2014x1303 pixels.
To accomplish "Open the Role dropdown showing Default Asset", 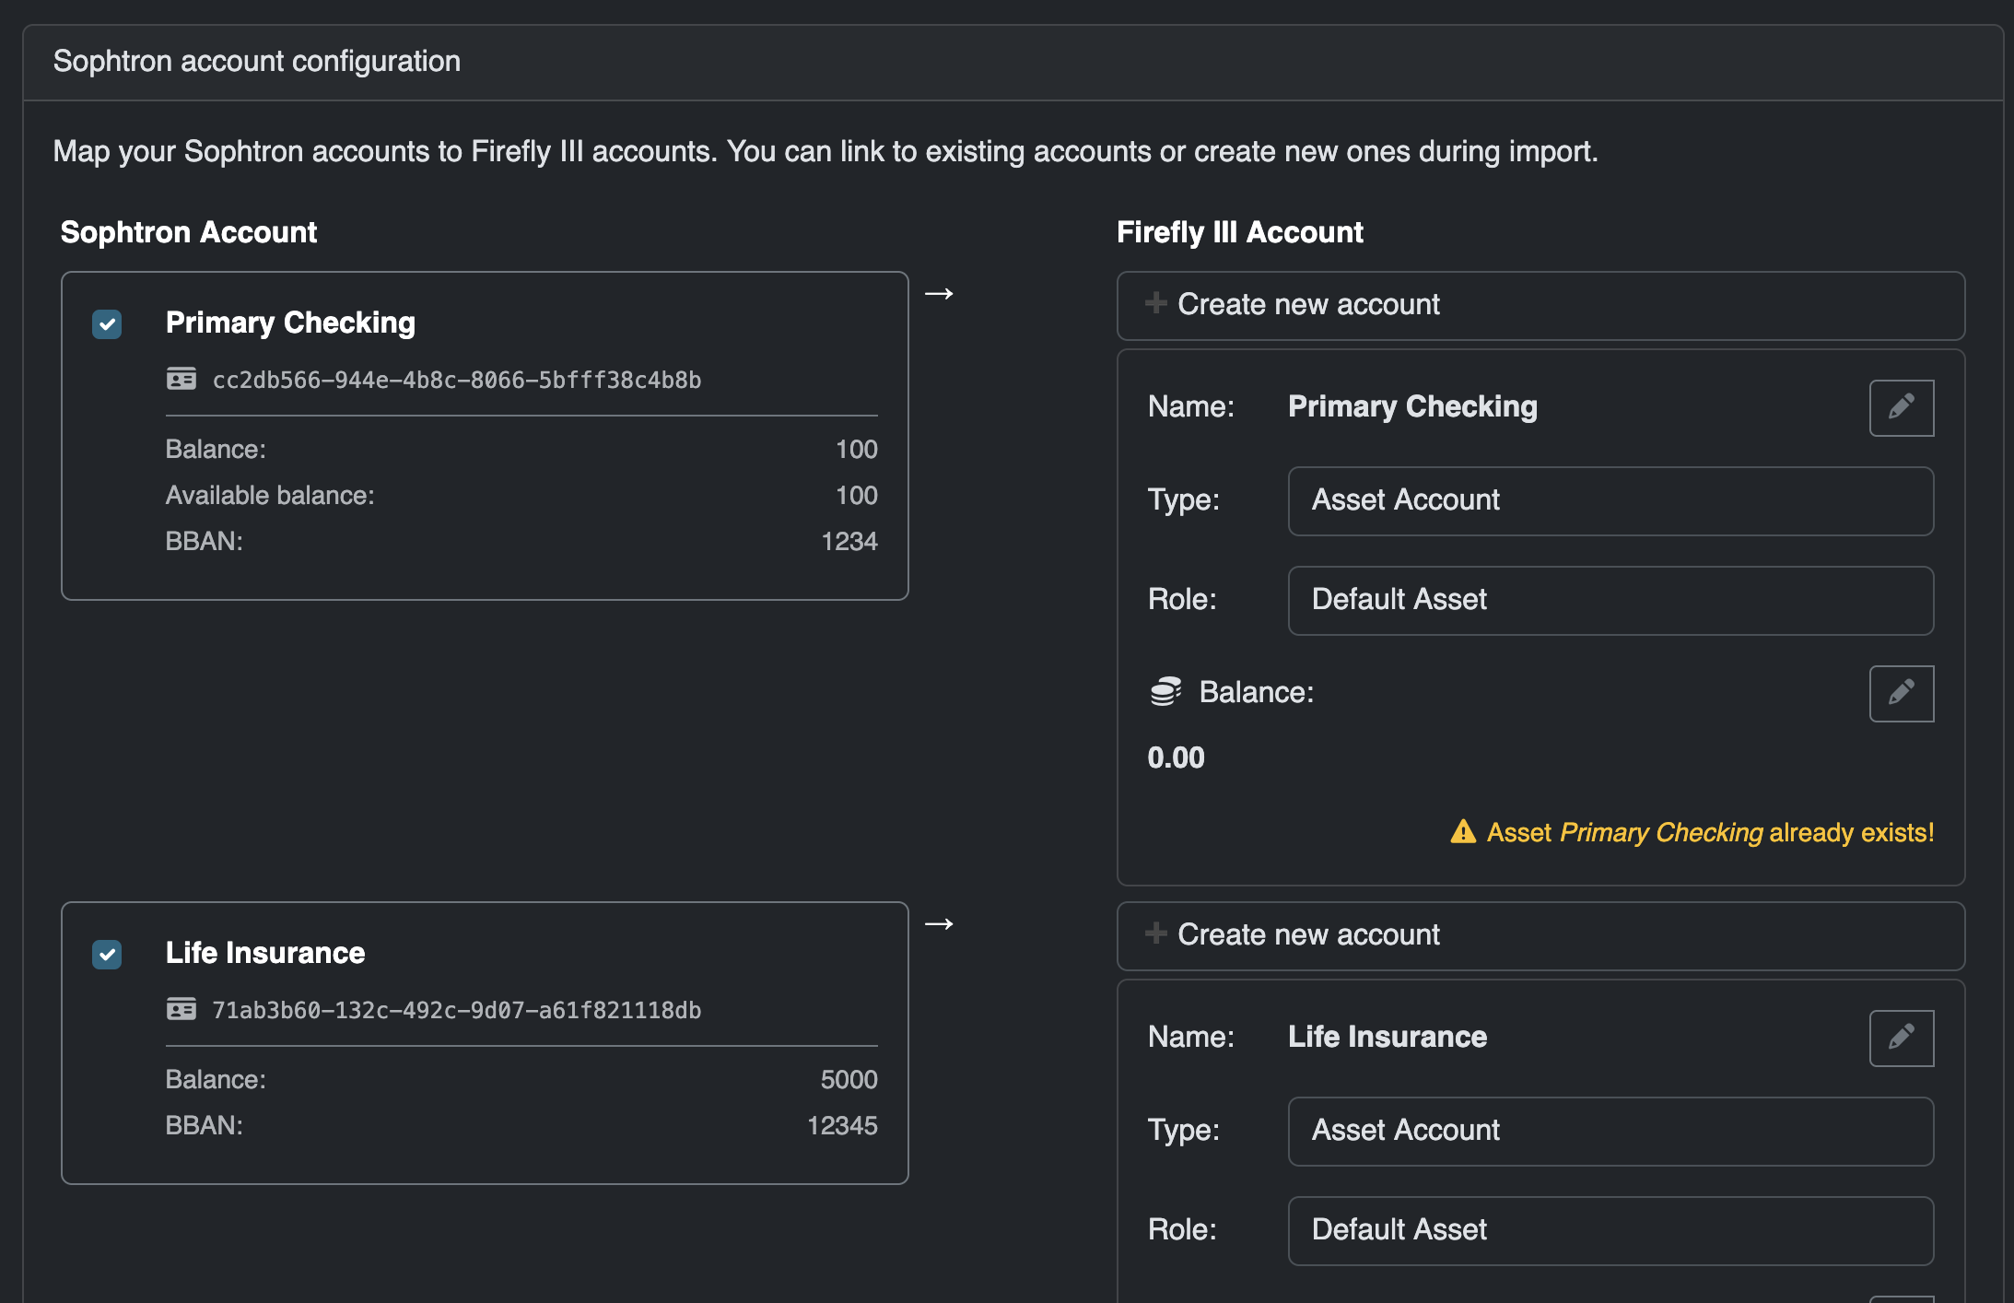I will tap(1610, 600).
